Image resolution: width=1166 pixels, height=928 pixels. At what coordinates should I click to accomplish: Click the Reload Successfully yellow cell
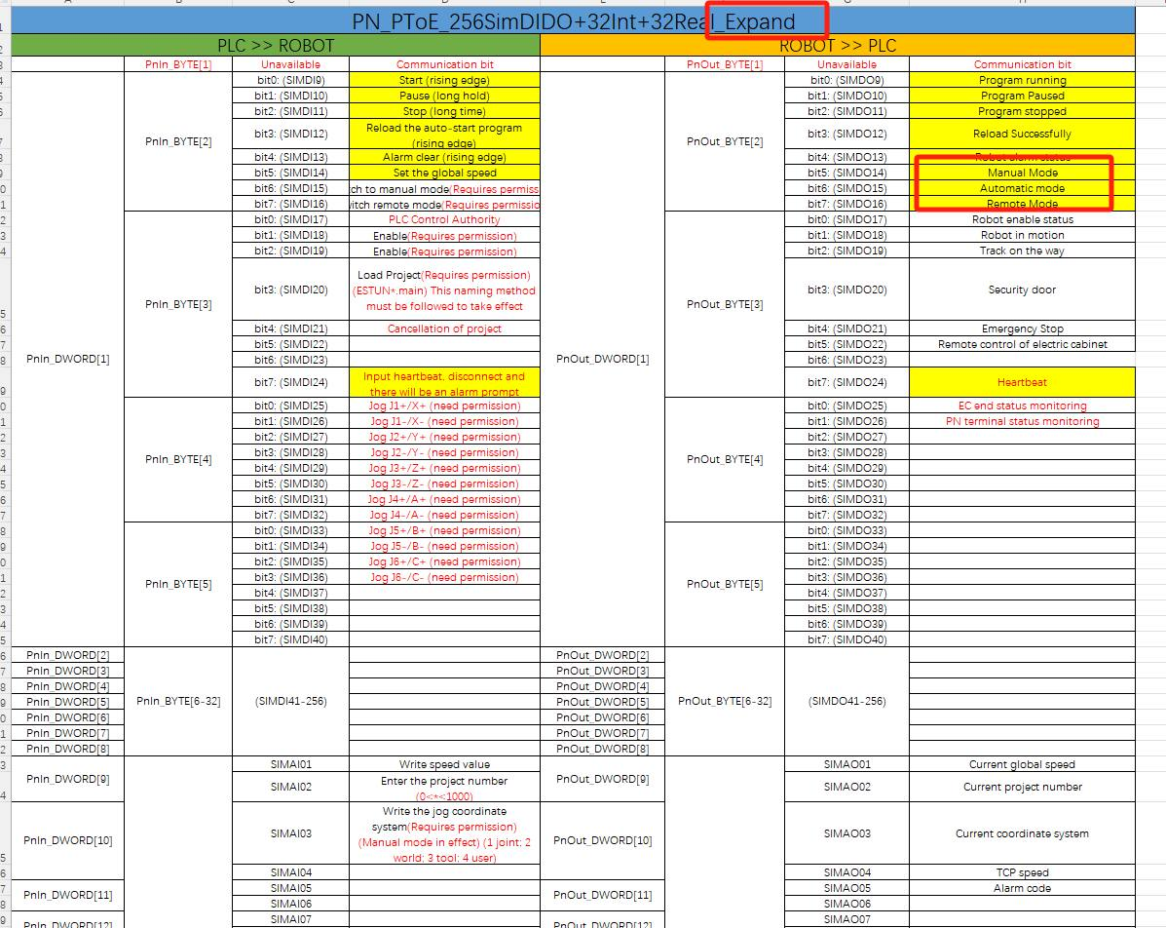[1023, 134]
